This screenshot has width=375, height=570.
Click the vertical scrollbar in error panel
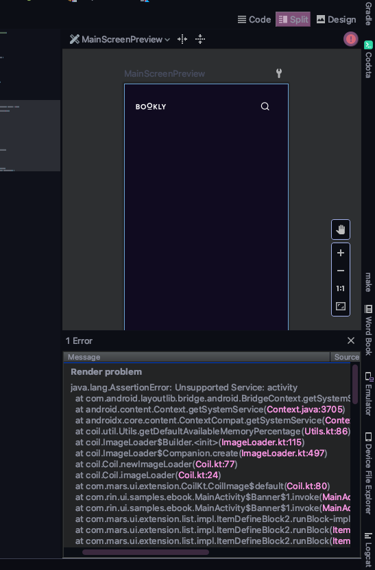point(355,384)
